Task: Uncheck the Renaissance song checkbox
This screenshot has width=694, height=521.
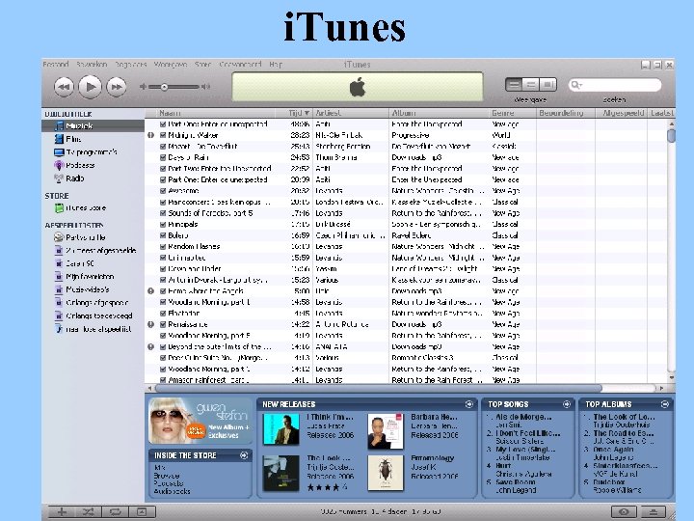Action: pos(163,325)
